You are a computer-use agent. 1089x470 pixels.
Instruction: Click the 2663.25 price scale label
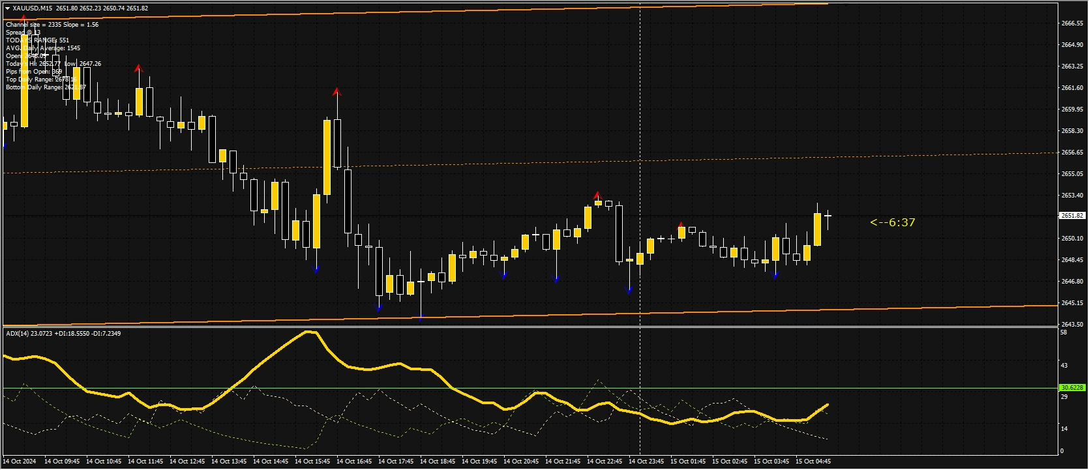pyautogui.click(x=1073, y=66)
